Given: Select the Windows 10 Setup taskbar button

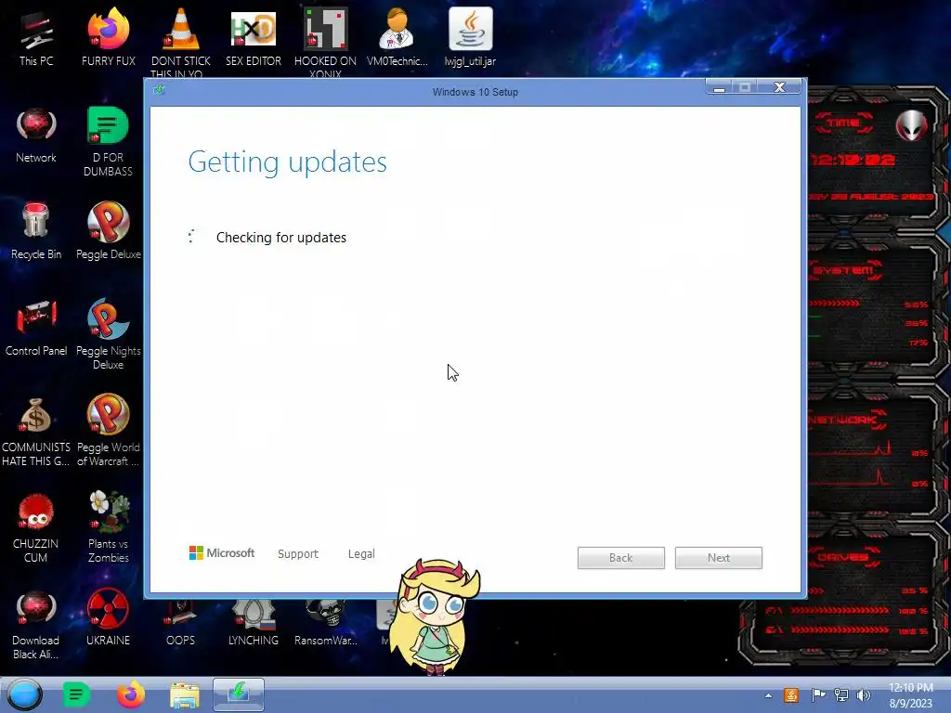Looking at the screenshot, I should click(239, 694).
